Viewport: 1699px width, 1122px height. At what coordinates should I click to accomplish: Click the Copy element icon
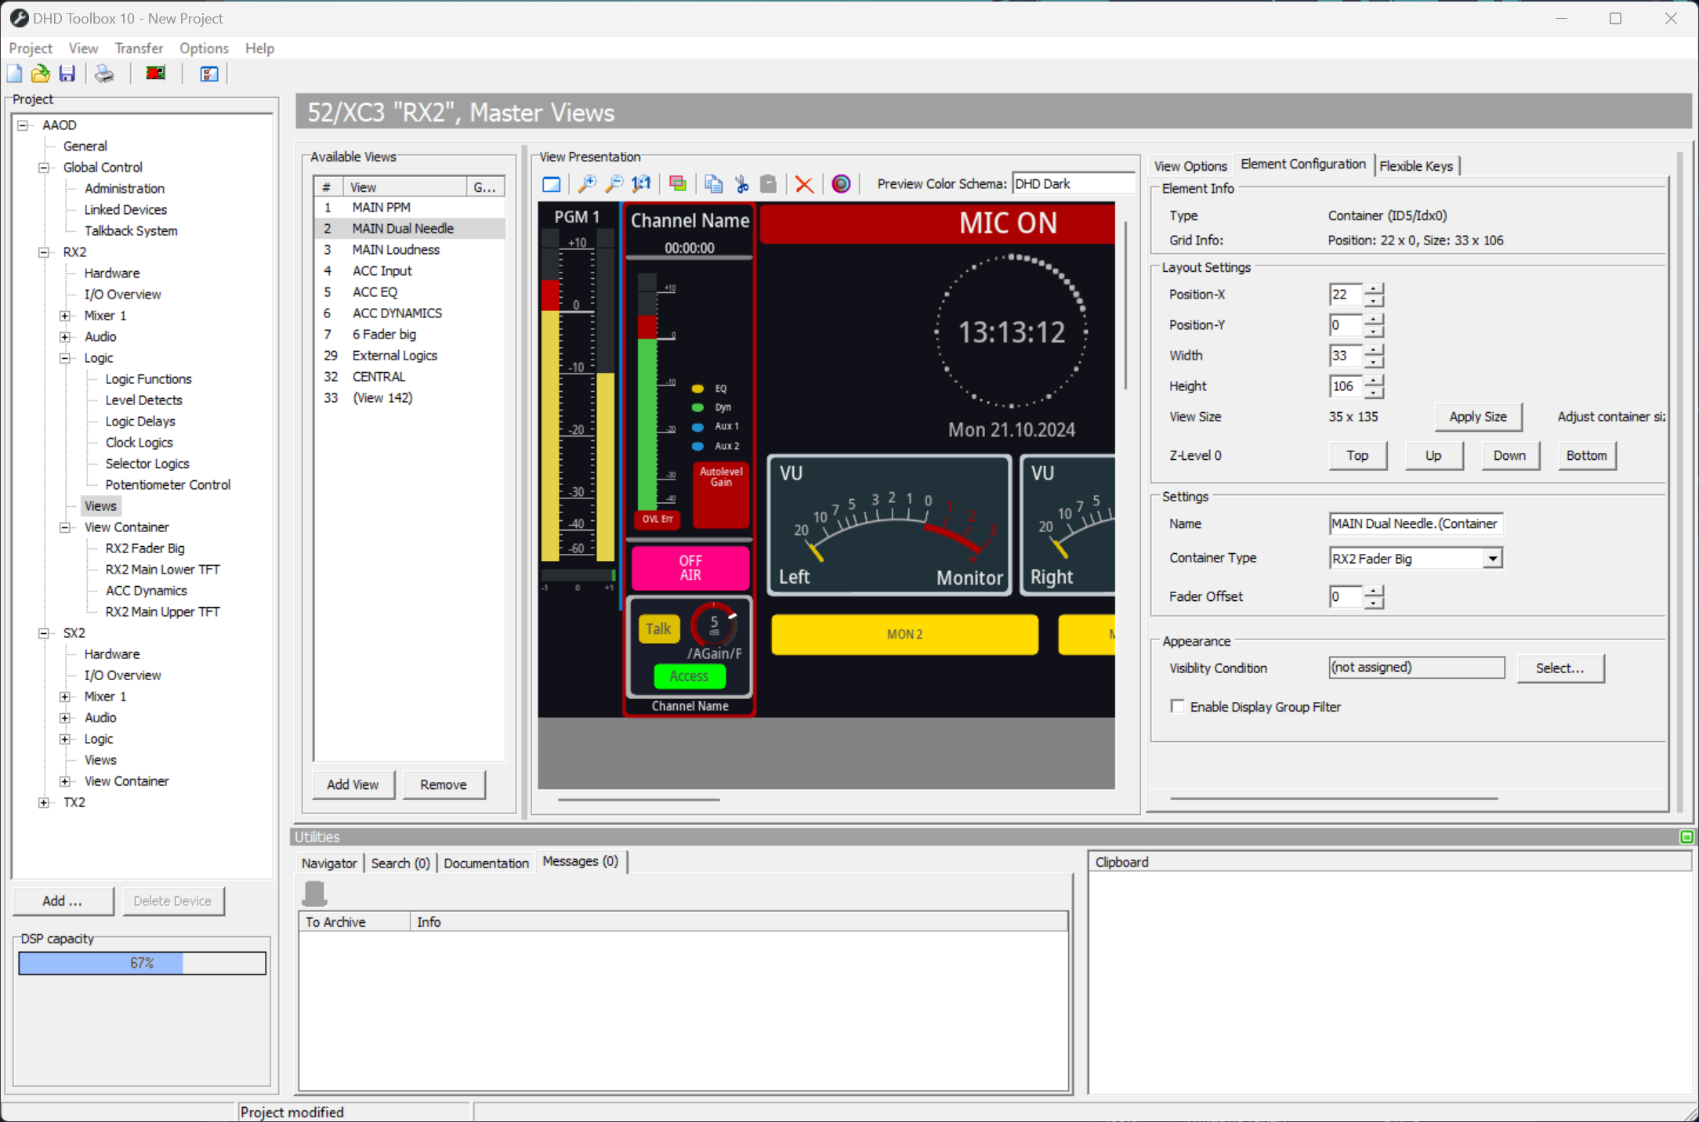(712, 184)
